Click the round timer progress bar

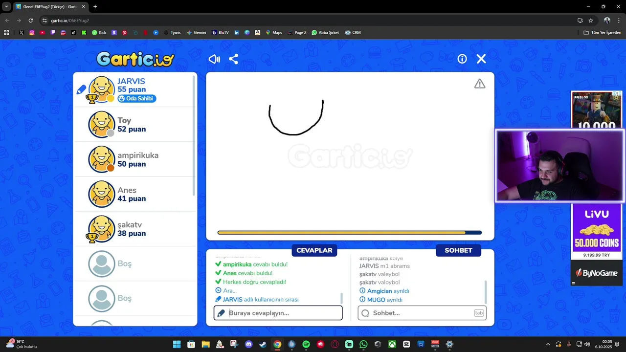click(350, 233)
